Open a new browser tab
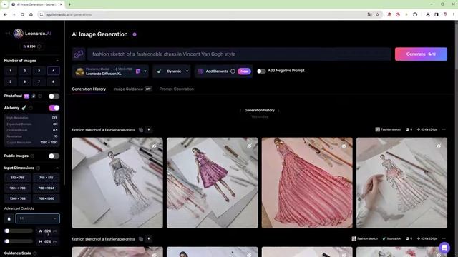 click(x=69, y=4)
